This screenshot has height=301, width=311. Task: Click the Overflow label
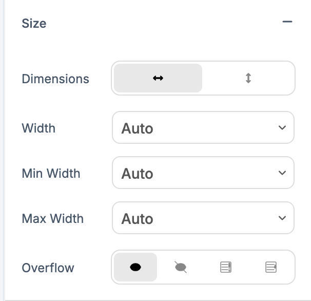(48, 268)
